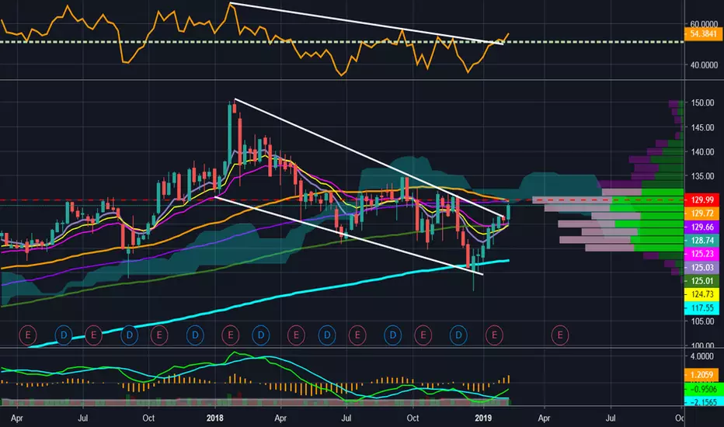Open the dividend marker dated September 2018
The height and width of the screenshot is (427, 724).
pyautogui.click(x=393, y=335)
